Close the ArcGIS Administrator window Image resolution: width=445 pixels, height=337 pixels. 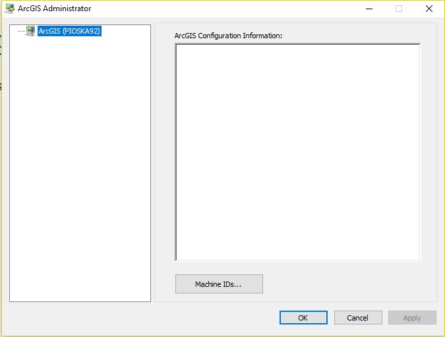[x=429, y=9]
